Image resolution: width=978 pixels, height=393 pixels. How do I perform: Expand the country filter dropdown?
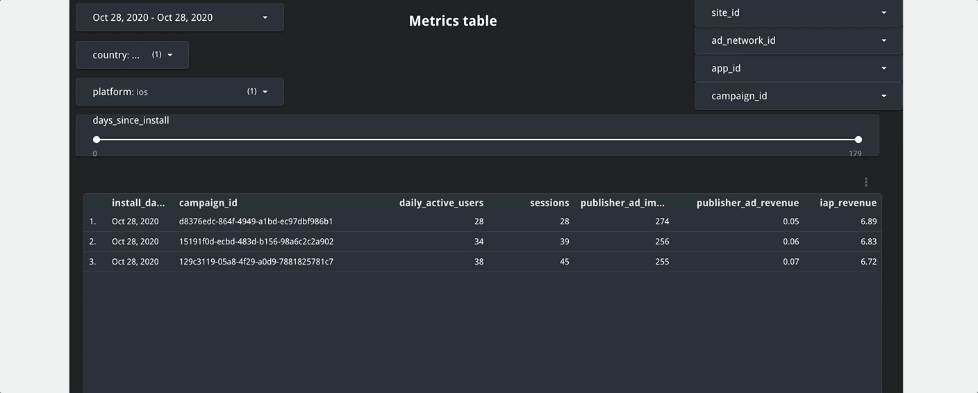click(x=132, y=55)
